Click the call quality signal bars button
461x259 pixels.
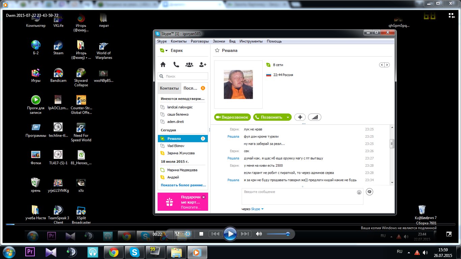315,117
